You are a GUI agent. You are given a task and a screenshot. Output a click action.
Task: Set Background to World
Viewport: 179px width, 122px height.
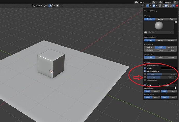[160, 57]
